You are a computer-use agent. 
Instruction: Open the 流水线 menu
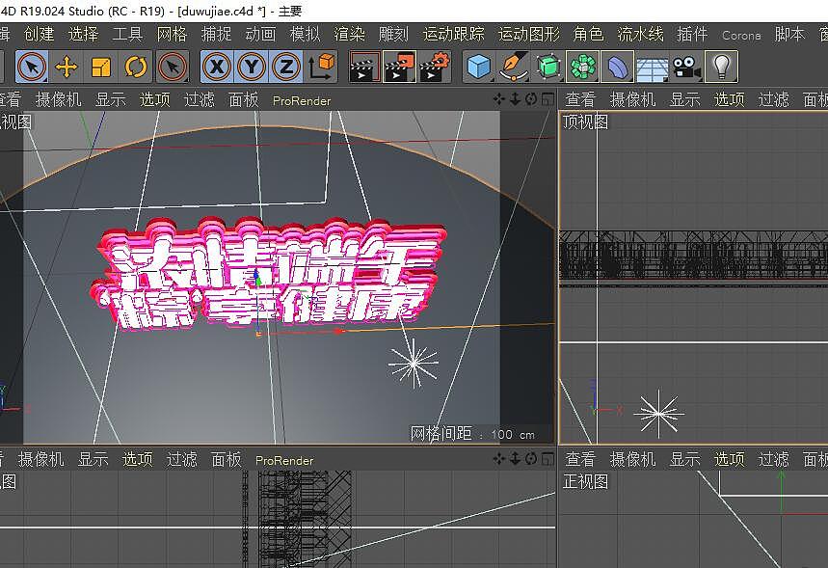pyautogui.click(x=641, y=35)
